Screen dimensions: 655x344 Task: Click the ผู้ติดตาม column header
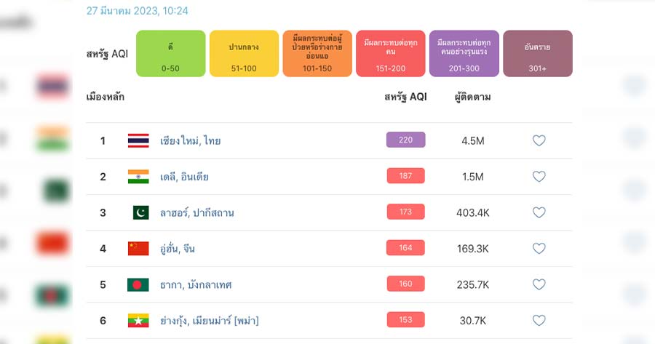pos(472,97)
